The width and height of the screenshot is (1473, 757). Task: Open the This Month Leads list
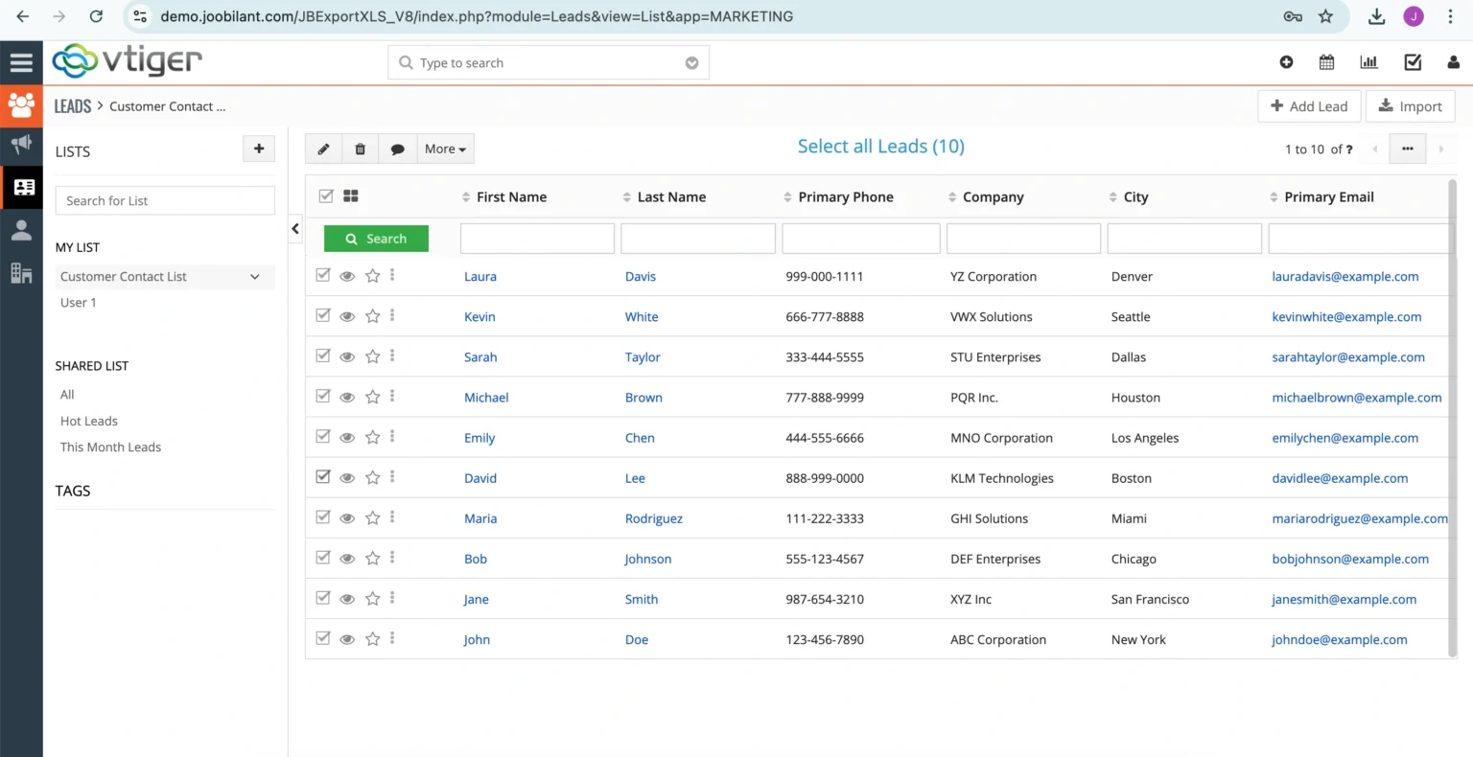[x=110, y=447]
